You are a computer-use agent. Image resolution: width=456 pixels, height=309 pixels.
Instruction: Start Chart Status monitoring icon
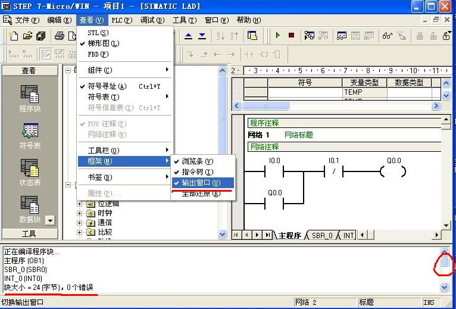tap(342, 36)
